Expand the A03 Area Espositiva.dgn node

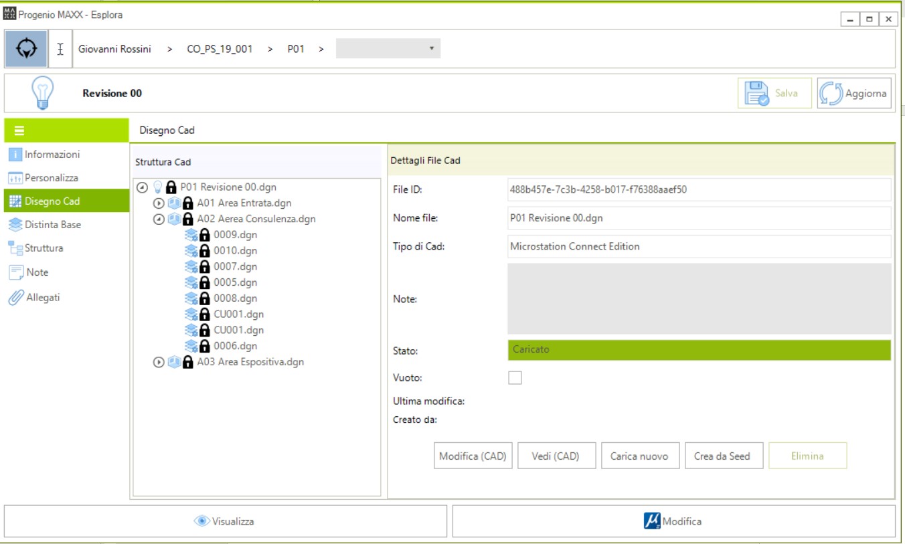click(x=159, y=362)
